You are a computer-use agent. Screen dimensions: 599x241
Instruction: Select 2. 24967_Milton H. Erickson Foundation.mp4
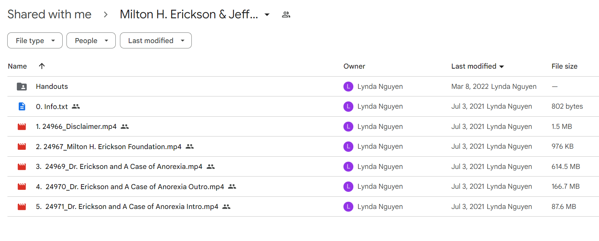108,146
